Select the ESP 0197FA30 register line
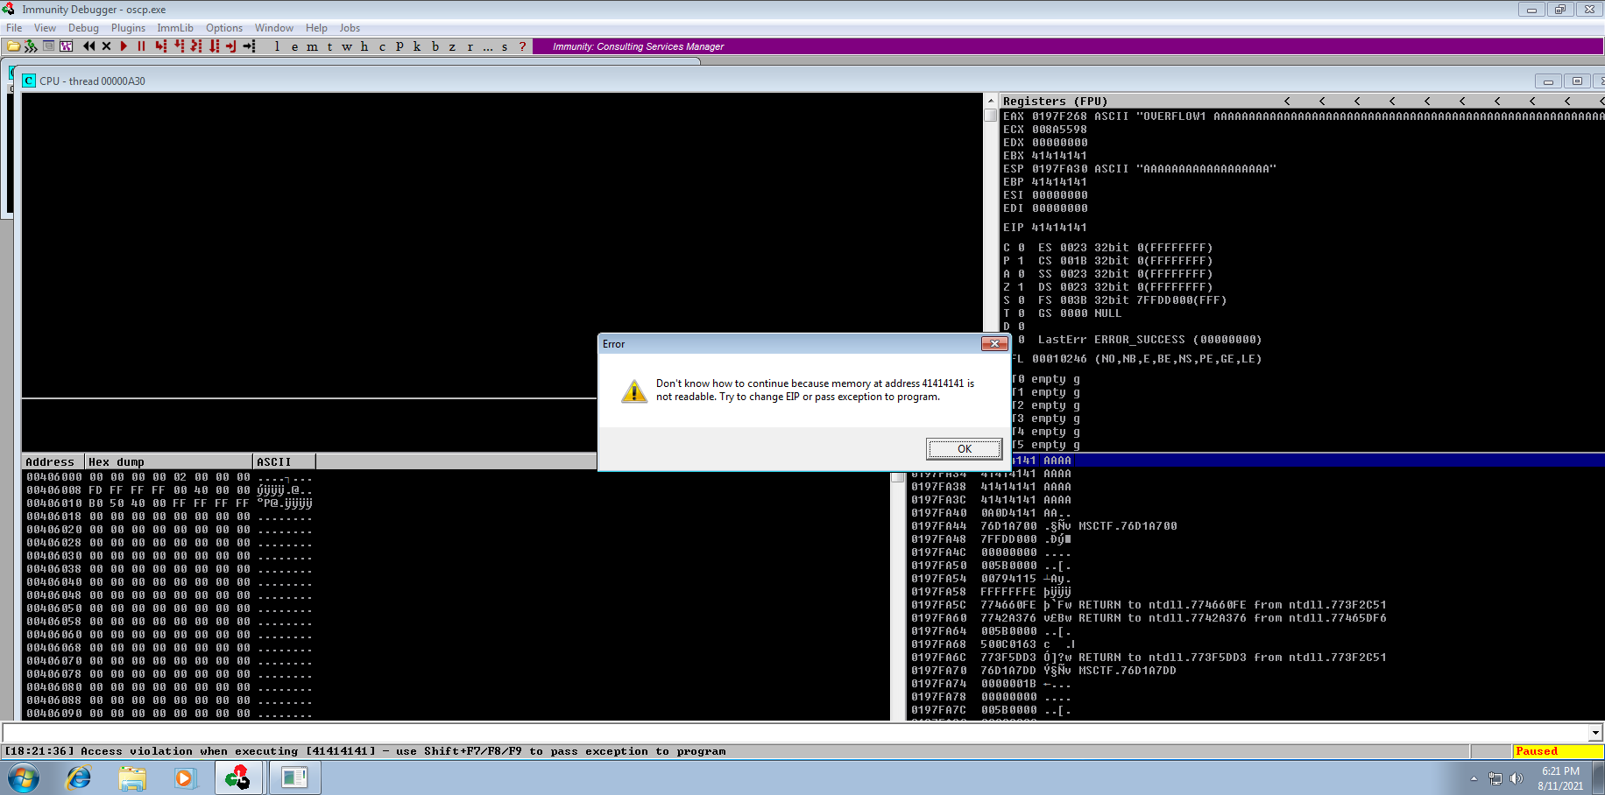 tap(1139, 169)
